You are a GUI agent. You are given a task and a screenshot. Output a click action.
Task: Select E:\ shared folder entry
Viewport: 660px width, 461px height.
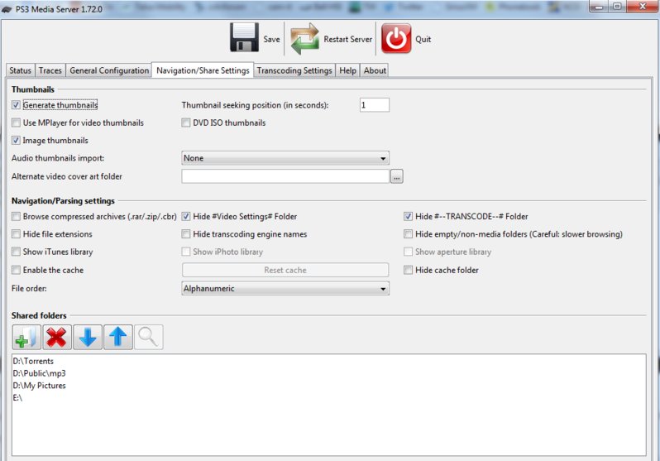tap(17, 398)
